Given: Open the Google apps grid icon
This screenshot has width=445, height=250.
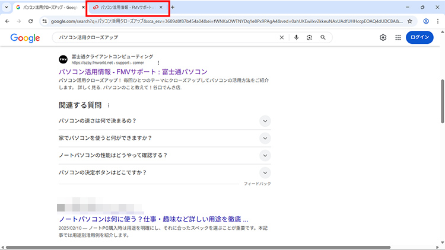Looking at the screenshot, I should coord(398,38).
